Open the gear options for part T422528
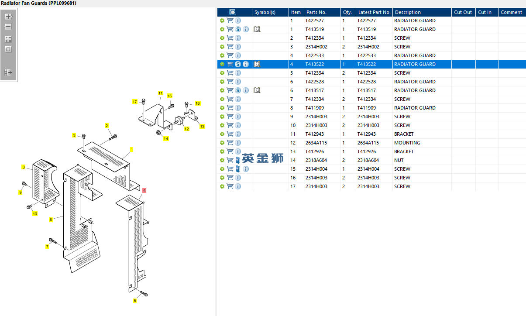 222,82
